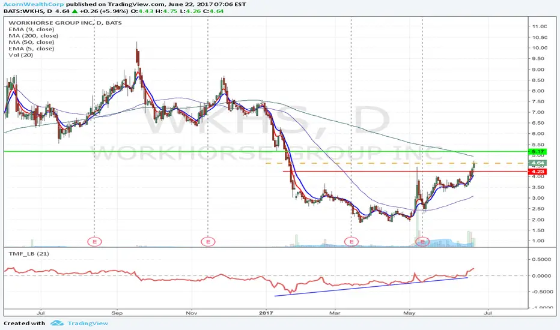
Task: Click the 2017 label on time axis
Action: pyautogui.click(x=266, y=313)
